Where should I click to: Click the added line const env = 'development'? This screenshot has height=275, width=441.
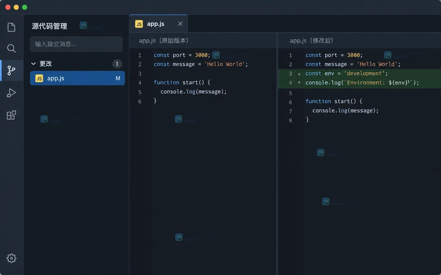pos(347,73)
